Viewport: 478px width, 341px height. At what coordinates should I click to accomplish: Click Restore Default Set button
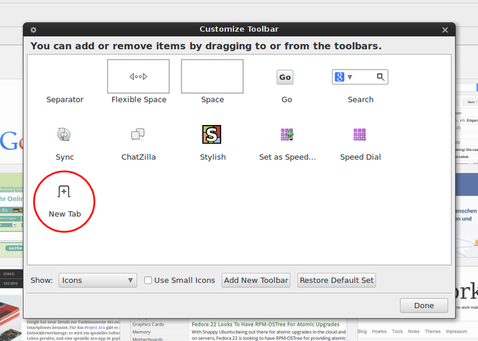coord(337,280)
